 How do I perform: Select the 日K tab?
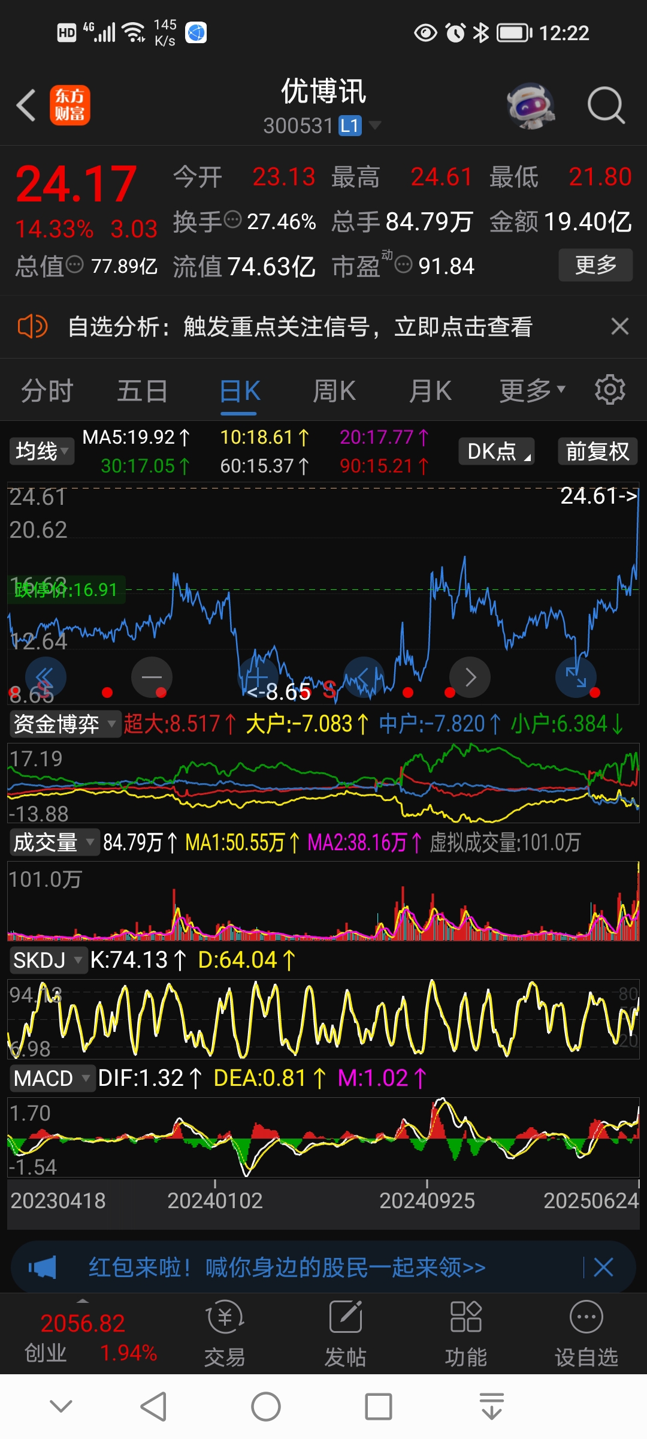click(x=240, y=392)
